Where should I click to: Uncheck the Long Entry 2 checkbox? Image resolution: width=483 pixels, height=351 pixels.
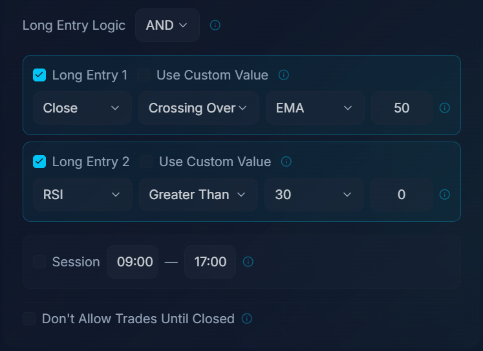39,162
